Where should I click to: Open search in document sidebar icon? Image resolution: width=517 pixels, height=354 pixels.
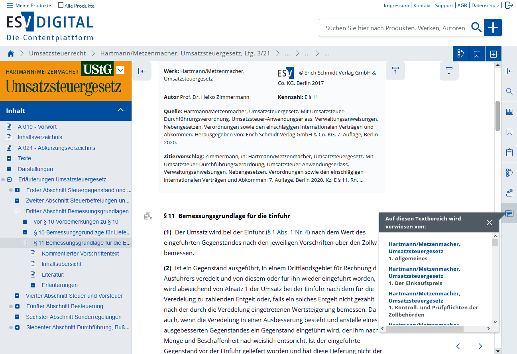coord(509,91)
